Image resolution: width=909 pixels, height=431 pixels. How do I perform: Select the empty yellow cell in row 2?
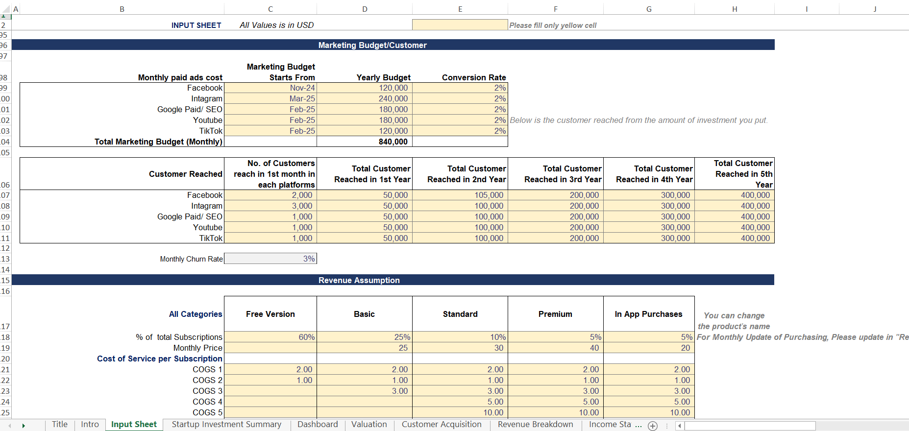click(x=460, y=25)
